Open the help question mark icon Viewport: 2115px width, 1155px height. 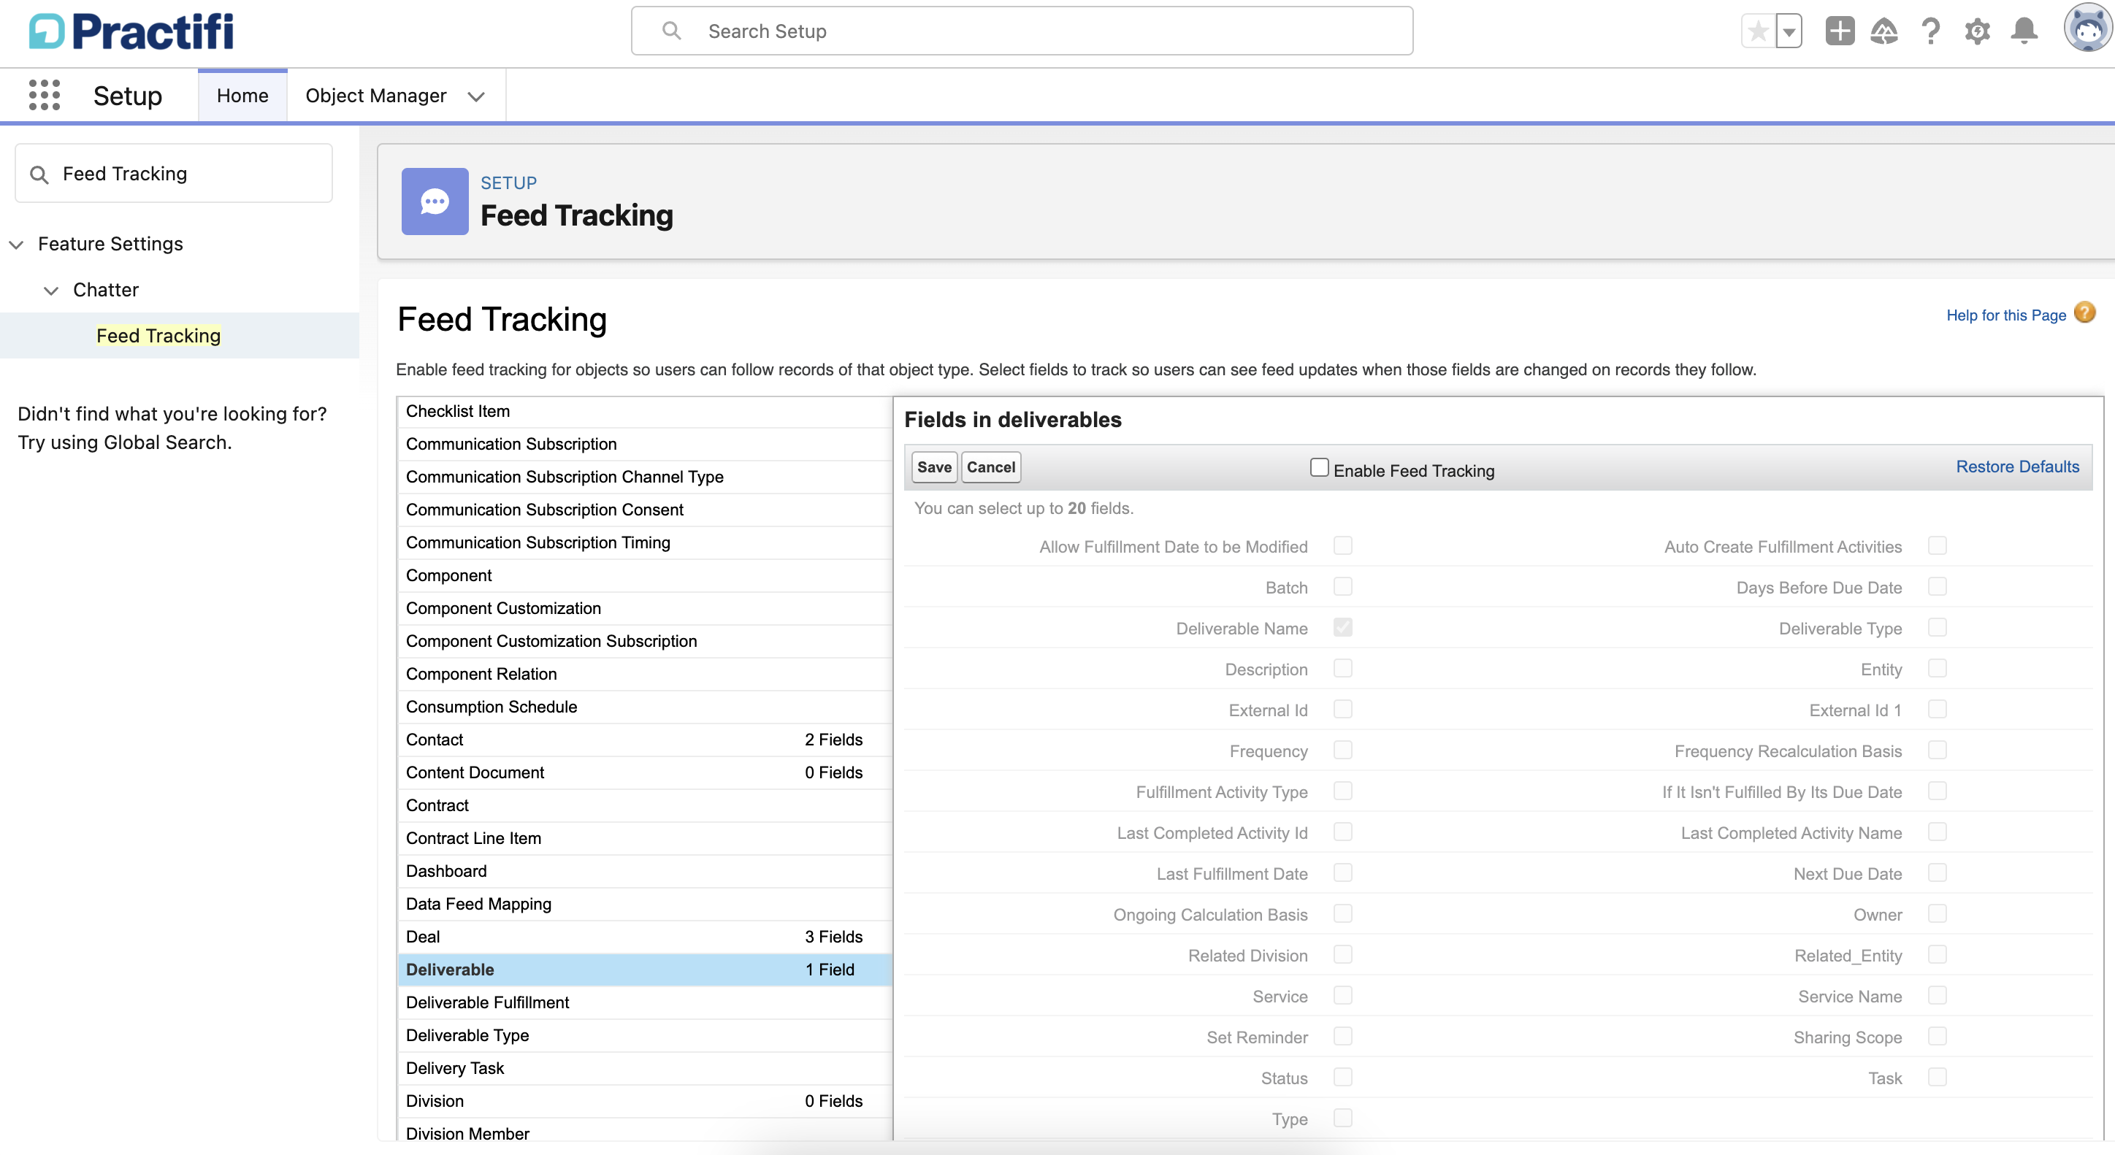click(1931, 31)
